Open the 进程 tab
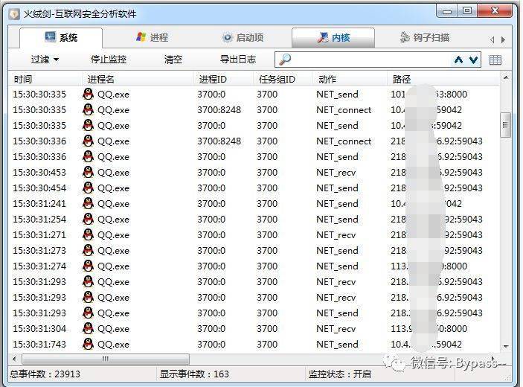523x387 pixels. click(152, 37)
